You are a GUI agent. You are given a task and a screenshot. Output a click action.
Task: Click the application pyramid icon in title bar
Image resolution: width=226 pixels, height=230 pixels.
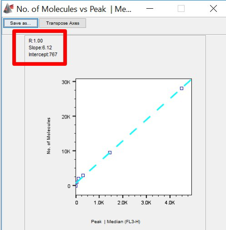tap(9, 9)
